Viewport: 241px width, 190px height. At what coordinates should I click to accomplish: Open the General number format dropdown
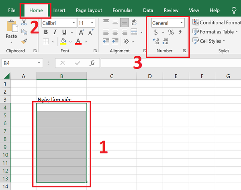[x=182, y=23]
